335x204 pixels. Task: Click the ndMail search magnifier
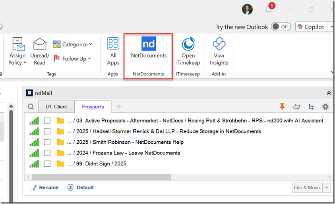pos(31,107)
